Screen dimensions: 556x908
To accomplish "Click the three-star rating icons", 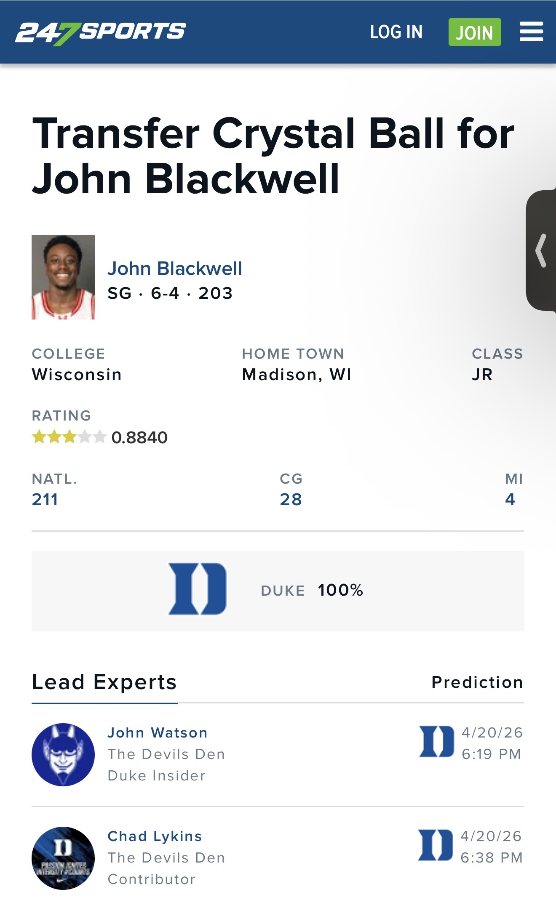I will point(69,437).
